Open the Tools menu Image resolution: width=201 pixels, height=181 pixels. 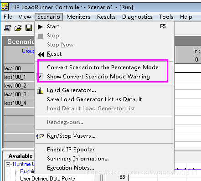click(x=166, y=17)
